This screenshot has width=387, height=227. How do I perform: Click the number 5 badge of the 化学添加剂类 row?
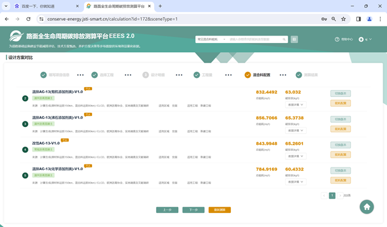point(25,175)
